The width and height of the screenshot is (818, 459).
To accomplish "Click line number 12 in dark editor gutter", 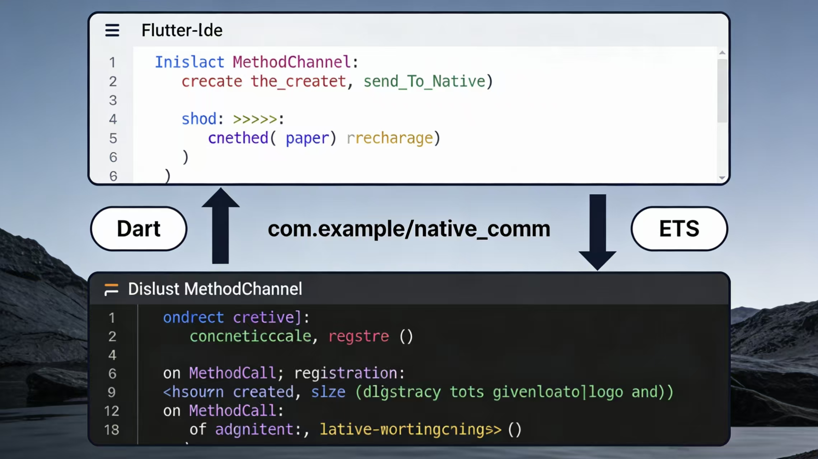I will pyautogui.click(x=112, y=411).
